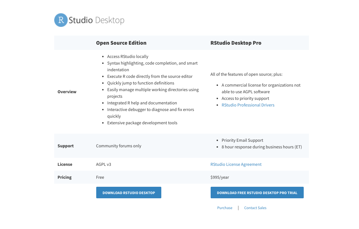Screen dimensions: 359x229
Task: Click the RStudio Desktop Pro column heading
Action: tap(236, 43)
